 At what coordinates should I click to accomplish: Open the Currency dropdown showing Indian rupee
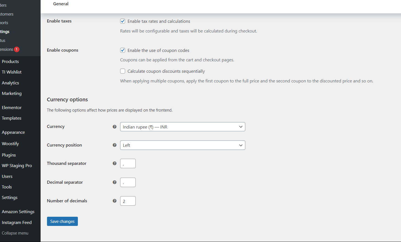click(x=182, y=127)
